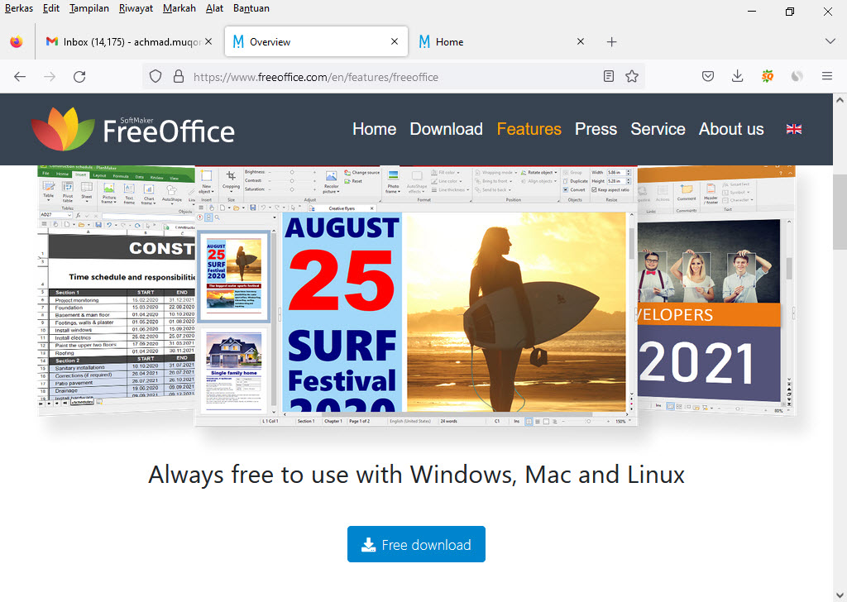Open the Press page in site navigation
Viewport: 847px width, 602px height.
click(596, 129)
